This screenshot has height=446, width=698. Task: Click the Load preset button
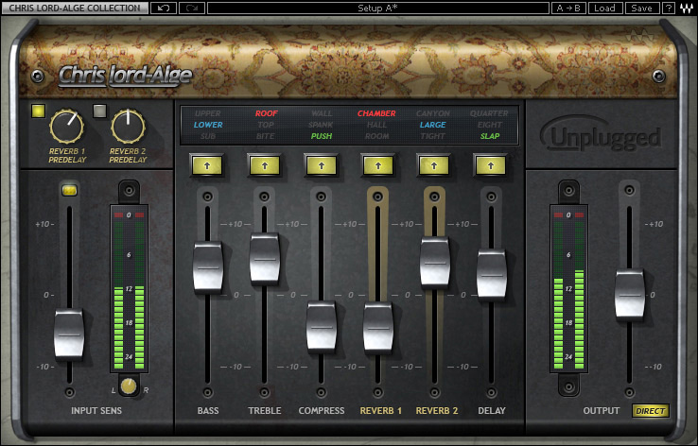click(x=605, y=8)
